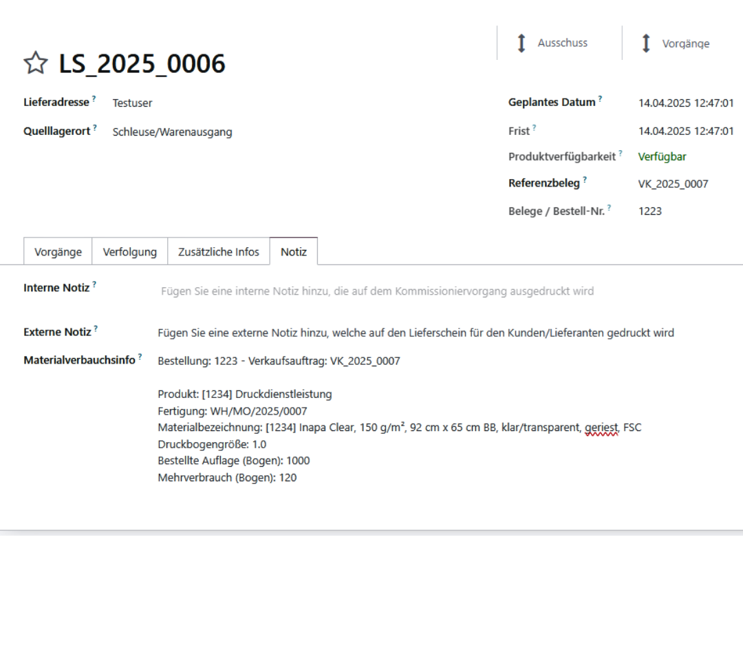Viewport: 743px width, 661px height.
Task: Click the Geplantes Datum date value
Action: click(685, 102)
